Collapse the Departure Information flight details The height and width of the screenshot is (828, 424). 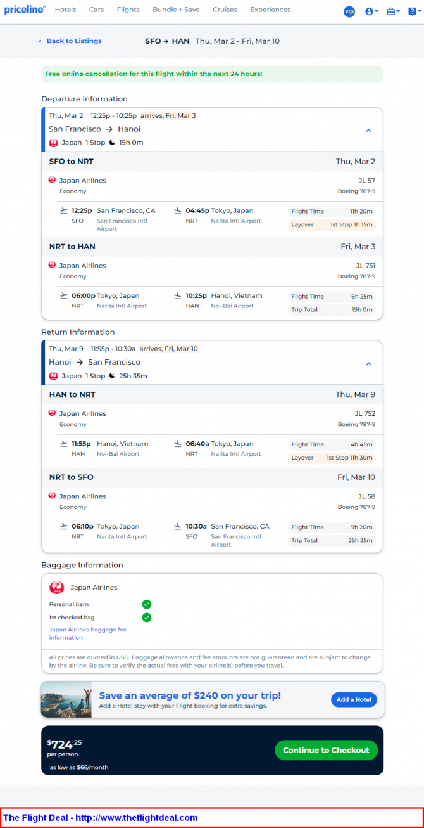[369, 130]
